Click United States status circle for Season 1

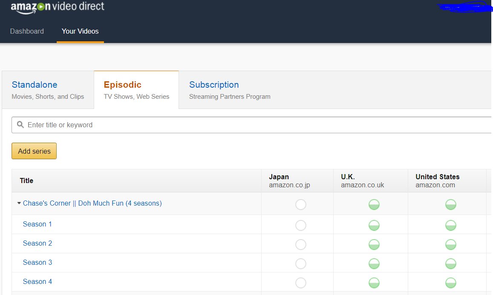pos(450,225)
